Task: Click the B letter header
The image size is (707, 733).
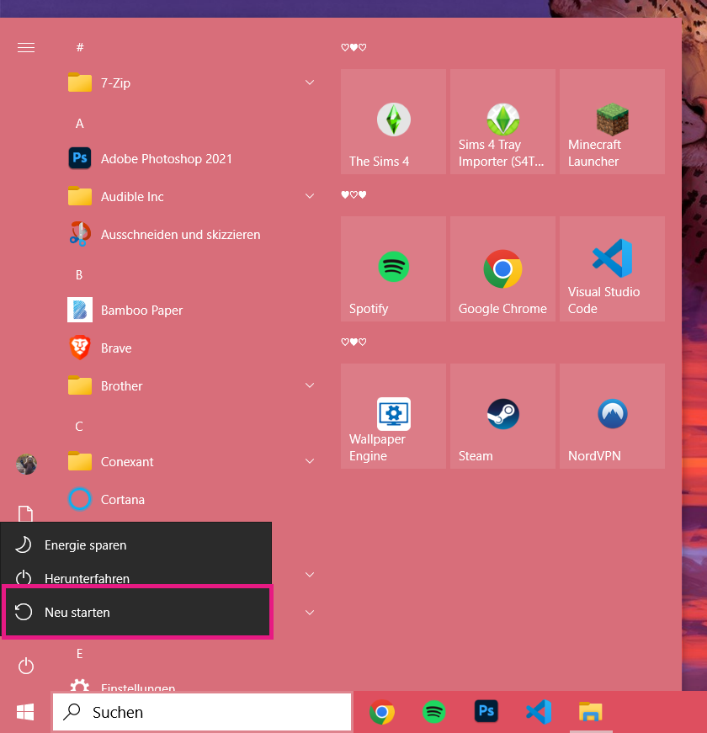Action: click(x=79, y=275)
